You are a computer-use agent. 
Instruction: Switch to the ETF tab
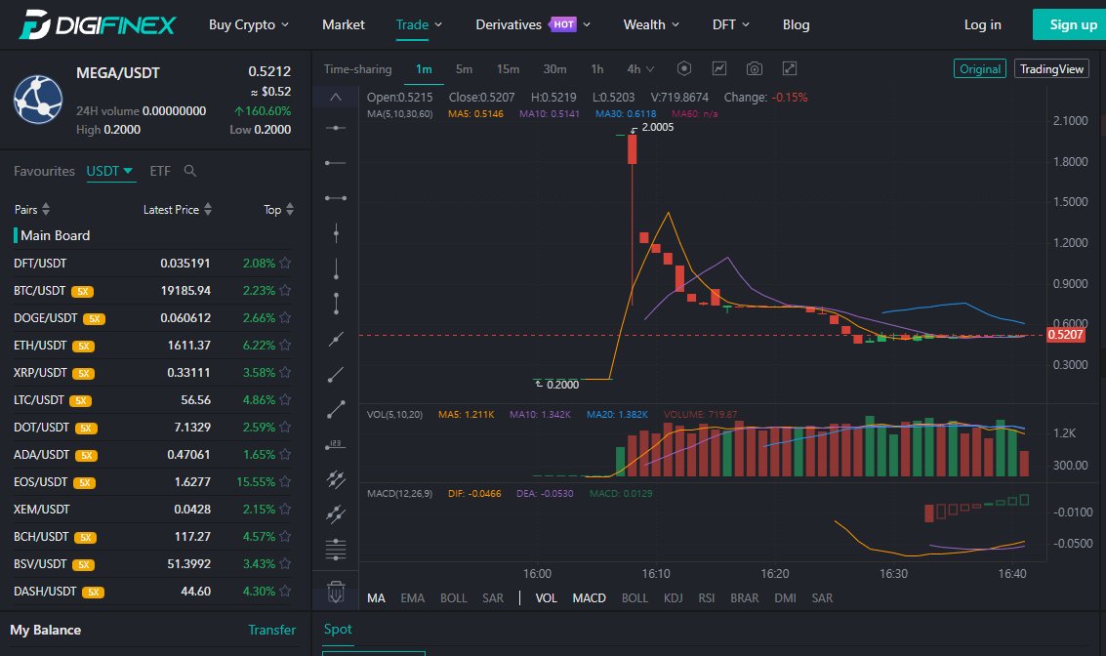click(x=160, y=171)
